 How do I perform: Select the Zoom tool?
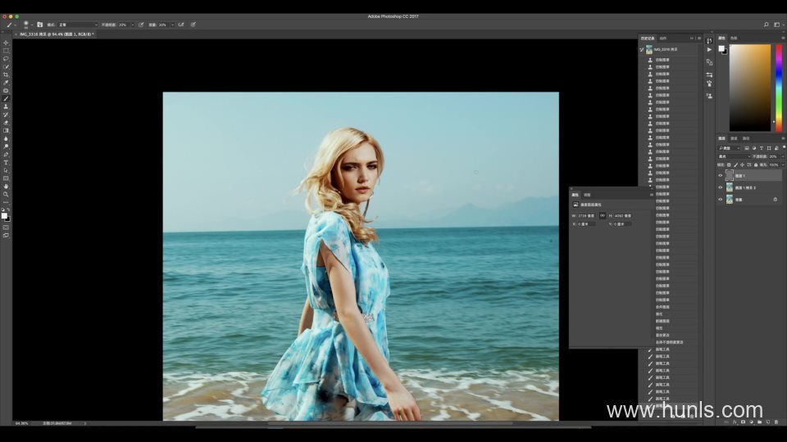point(6,194)
